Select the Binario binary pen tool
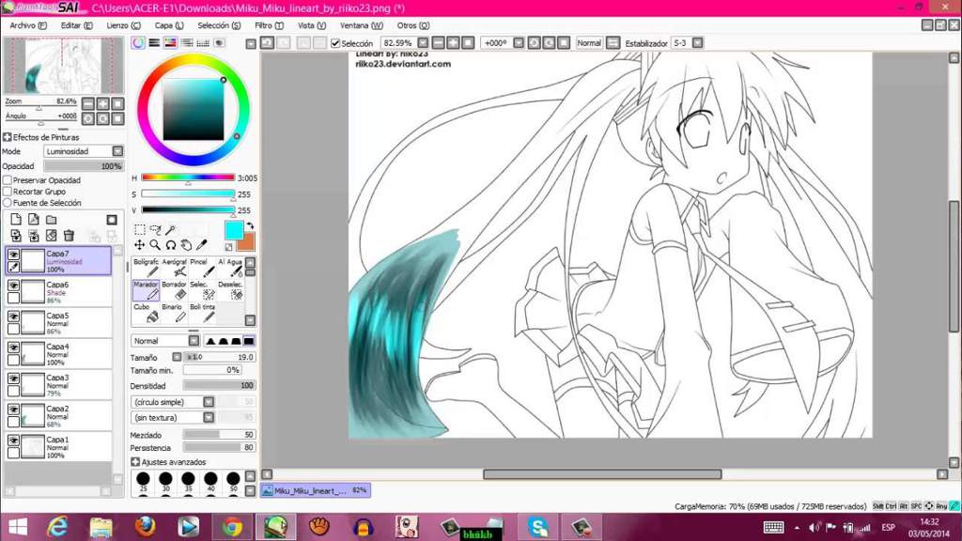 pos(174,313)
